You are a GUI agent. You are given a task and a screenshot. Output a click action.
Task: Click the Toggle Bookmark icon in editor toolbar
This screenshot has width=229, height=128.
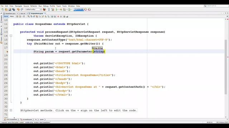(x=48, y=16)
